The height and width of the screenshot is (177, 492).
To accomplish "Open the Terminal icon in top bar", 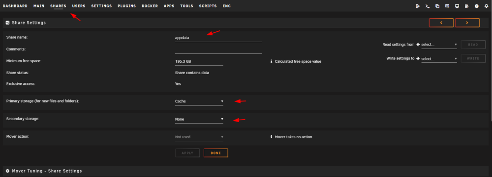I will (x=428, y=6).
